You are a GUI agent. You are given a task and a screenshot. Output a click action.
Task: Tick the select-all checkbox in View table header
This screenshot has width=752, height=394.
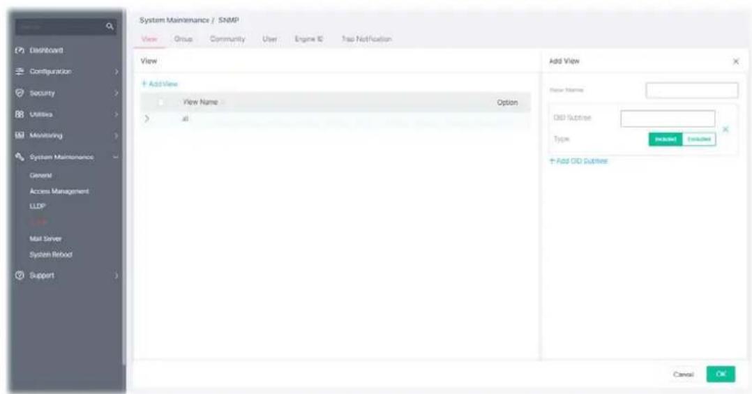point(161,102)
